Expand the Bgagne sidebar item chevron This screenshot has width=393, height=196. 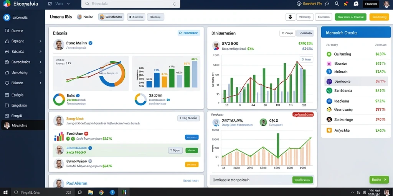[40, 41]
